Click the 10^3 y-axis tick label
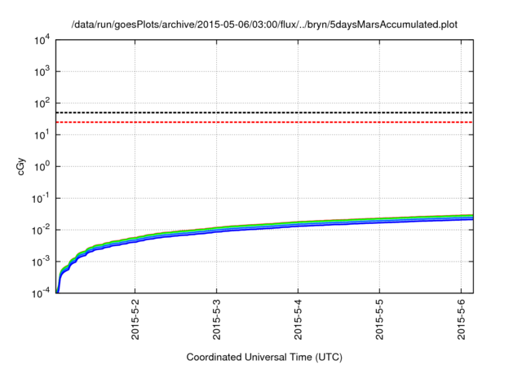 42,71
